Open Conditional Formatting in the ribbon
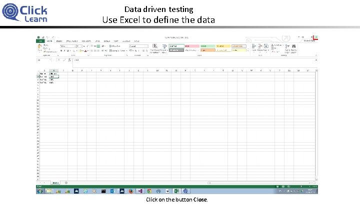 155,49
